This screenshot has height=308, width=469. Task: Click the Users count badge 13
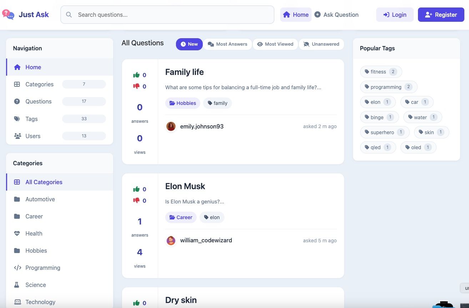pos(84,136)
